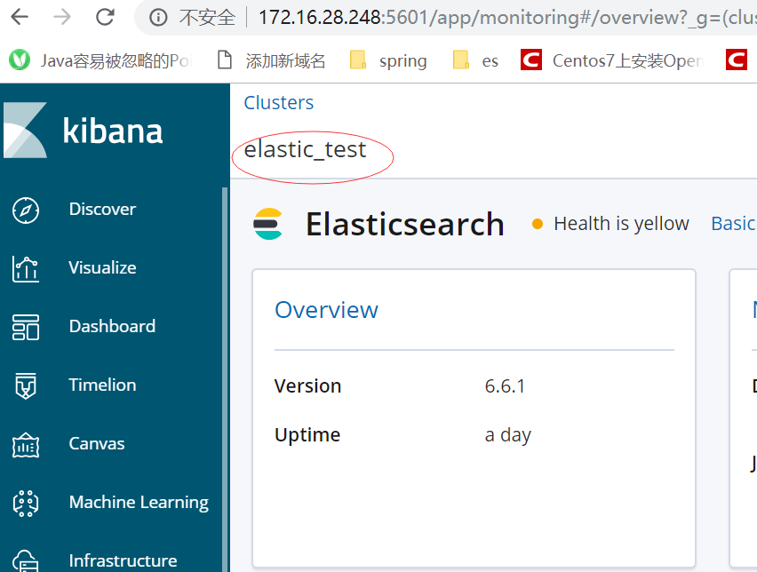Click the address bar URL text
The width and height of the screenshot is (757, 572).
[507, 18]
